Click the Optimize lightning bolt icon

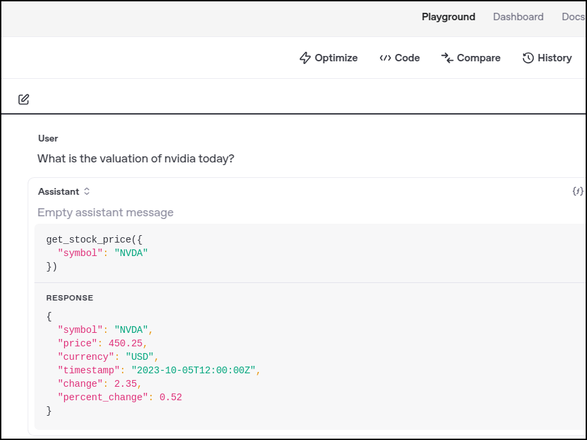305,58
